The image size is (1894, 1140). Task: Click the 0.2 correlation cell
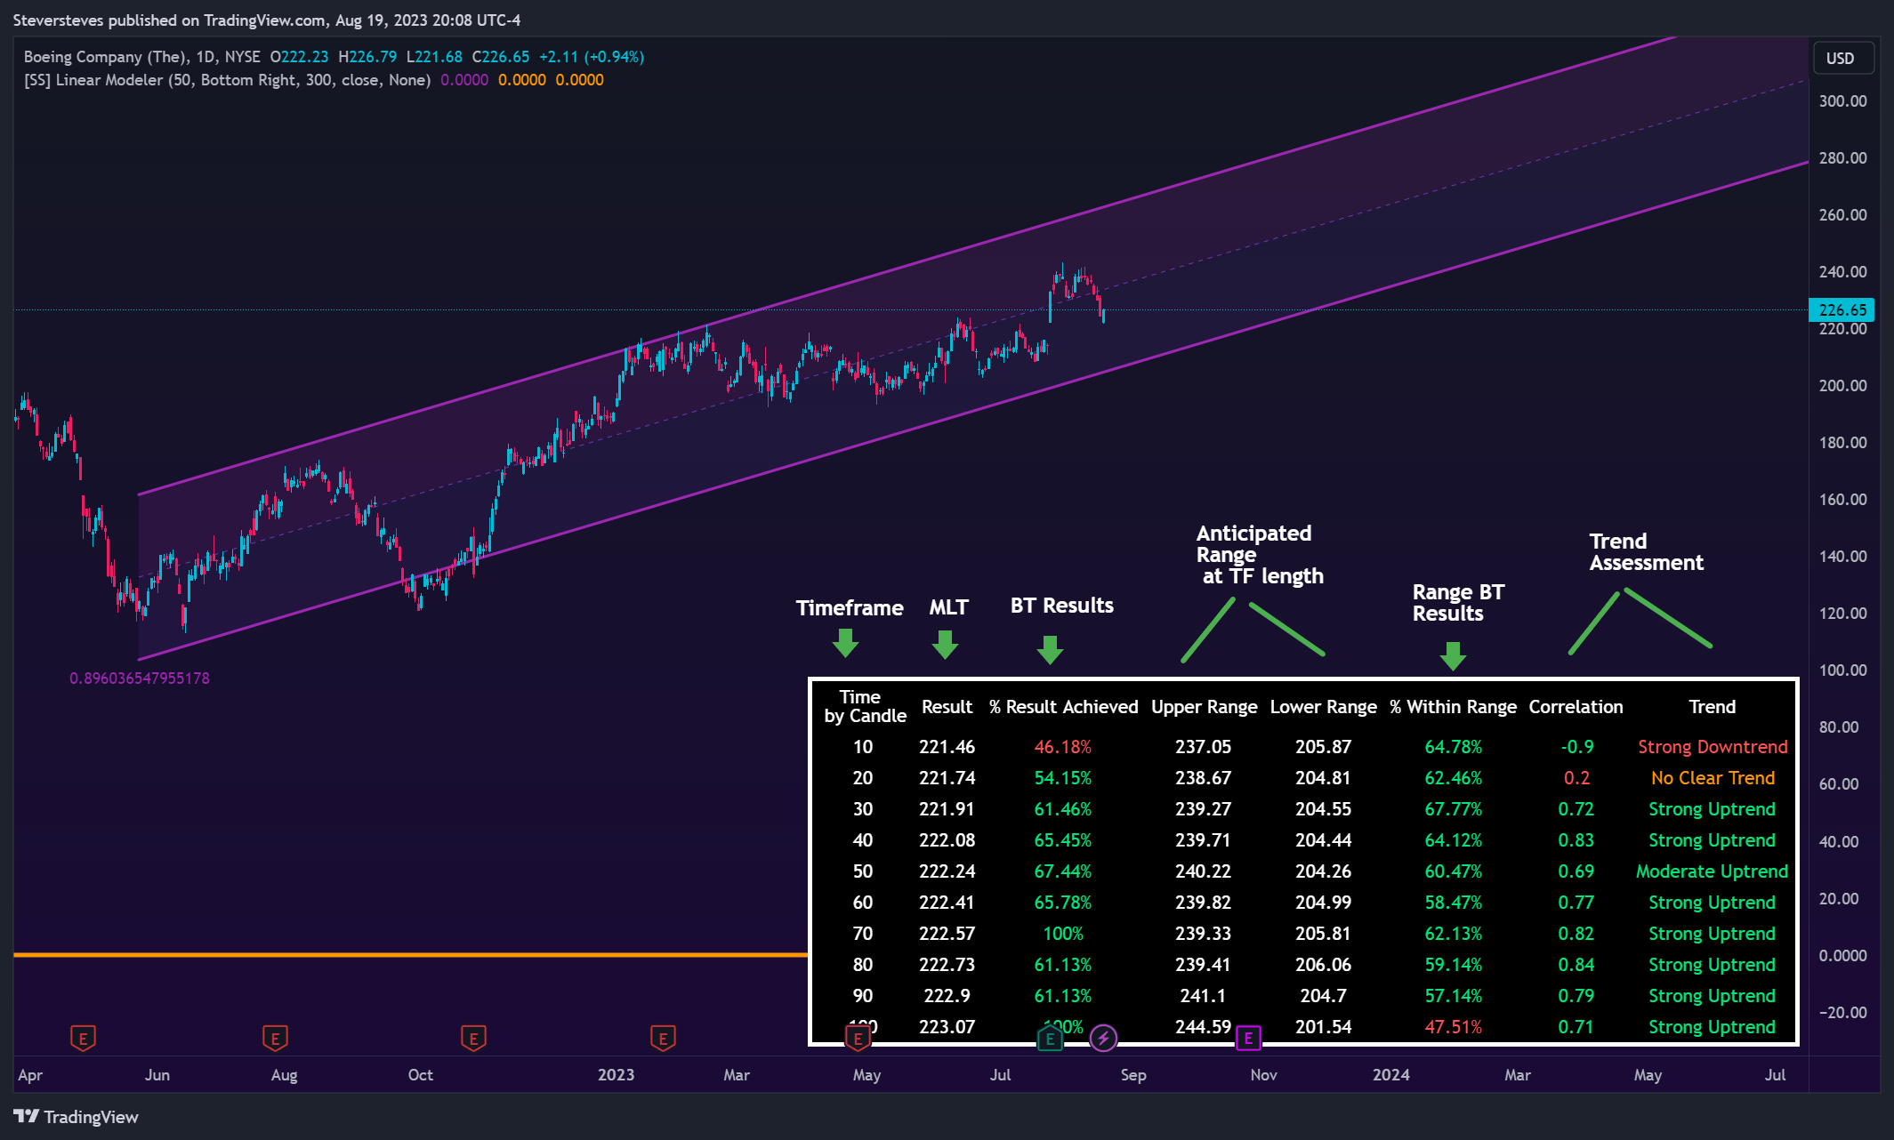tap(1576, 778)
